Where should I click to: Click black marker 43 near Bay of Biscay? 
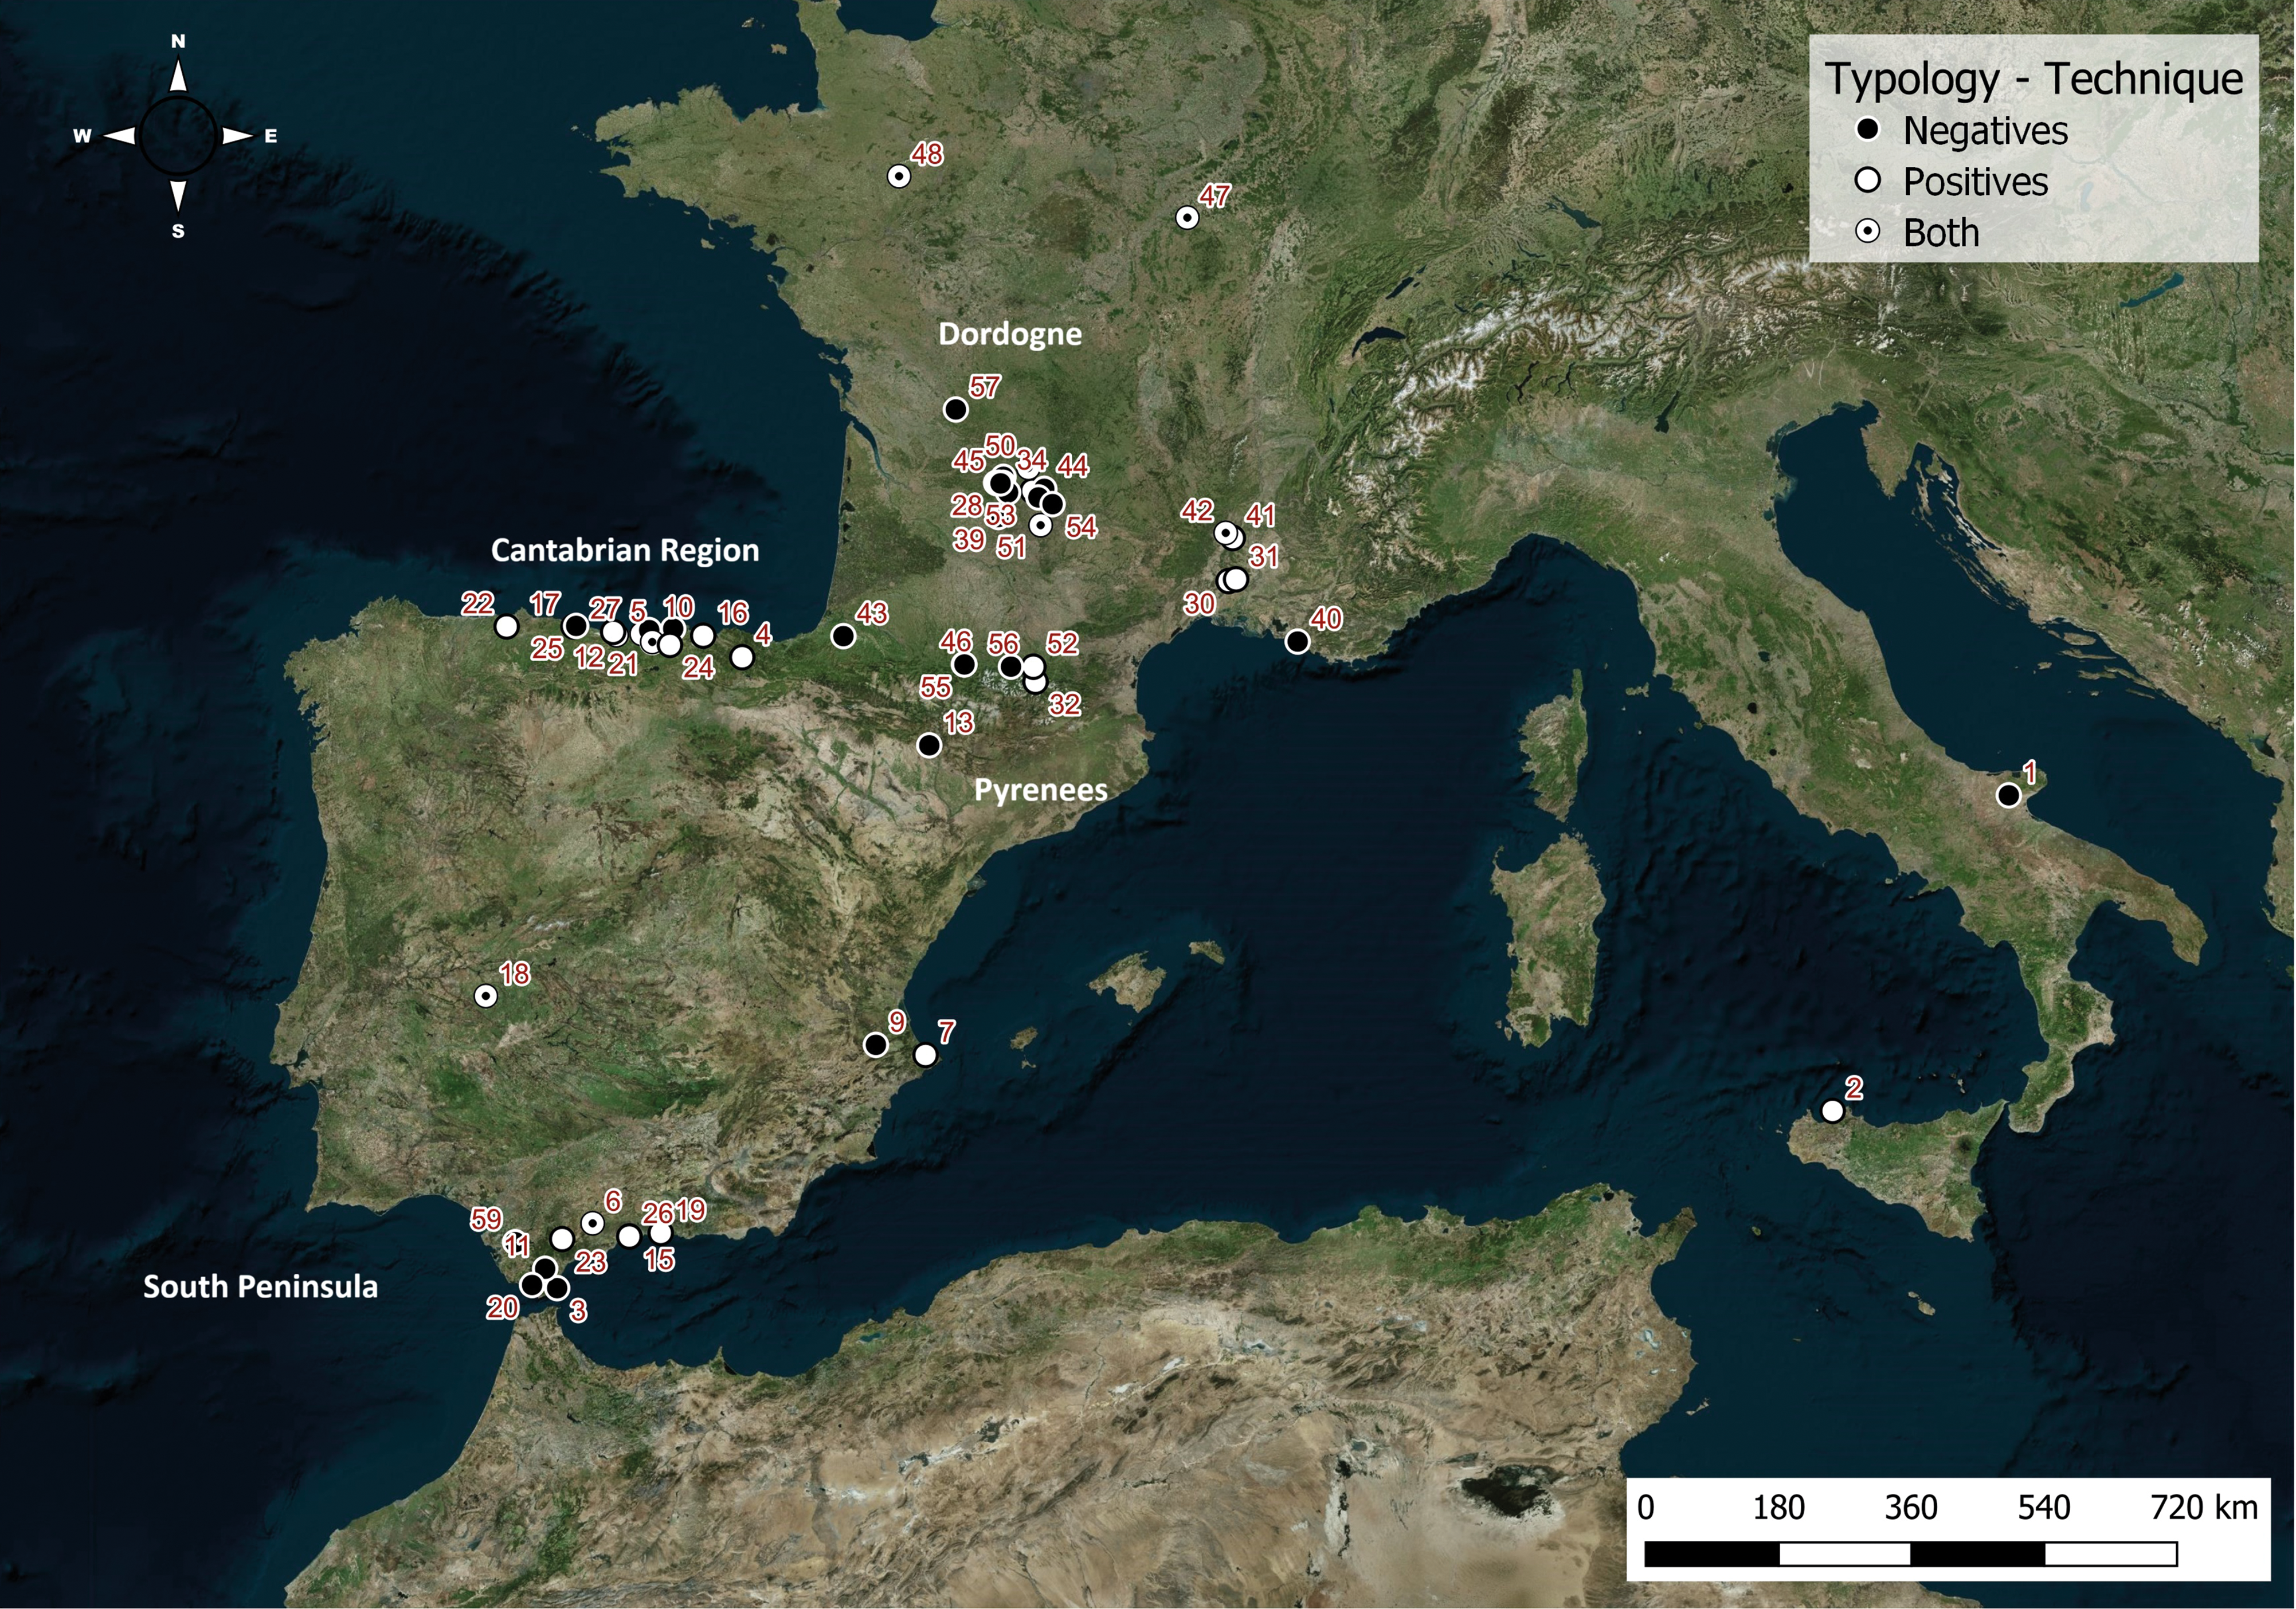pos(843,635)
